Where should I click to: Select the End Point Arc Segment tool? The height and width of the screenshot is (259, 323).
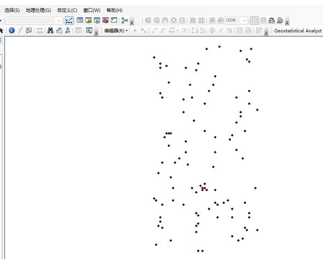(163, 30)
